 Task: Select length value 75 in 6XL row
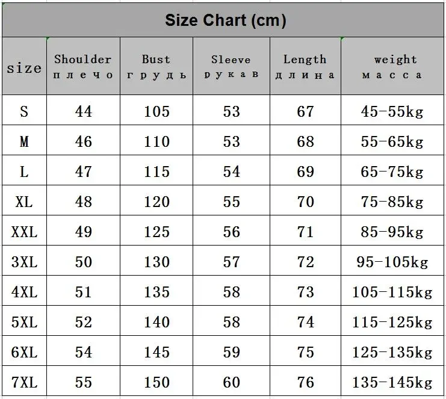point(305,352)
